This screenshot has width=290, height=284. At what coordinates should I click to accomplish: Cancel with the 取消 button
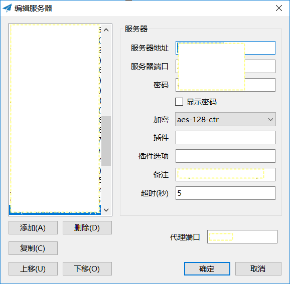click(258, 268)
